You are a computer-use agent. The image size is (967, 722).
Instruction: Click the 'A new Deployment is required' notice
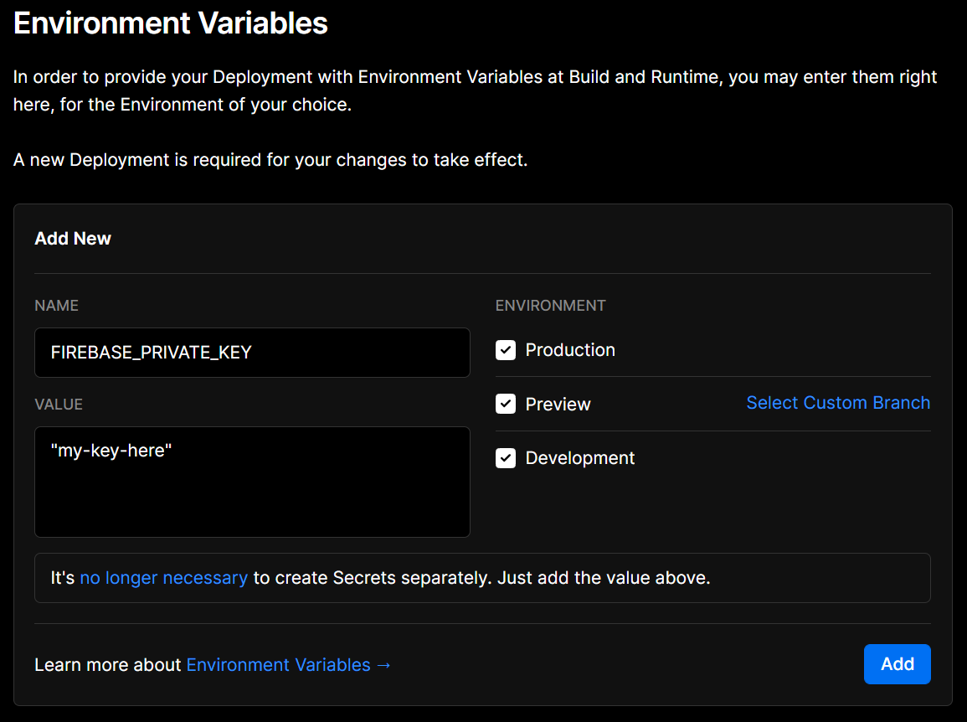[x=270, y=160]
